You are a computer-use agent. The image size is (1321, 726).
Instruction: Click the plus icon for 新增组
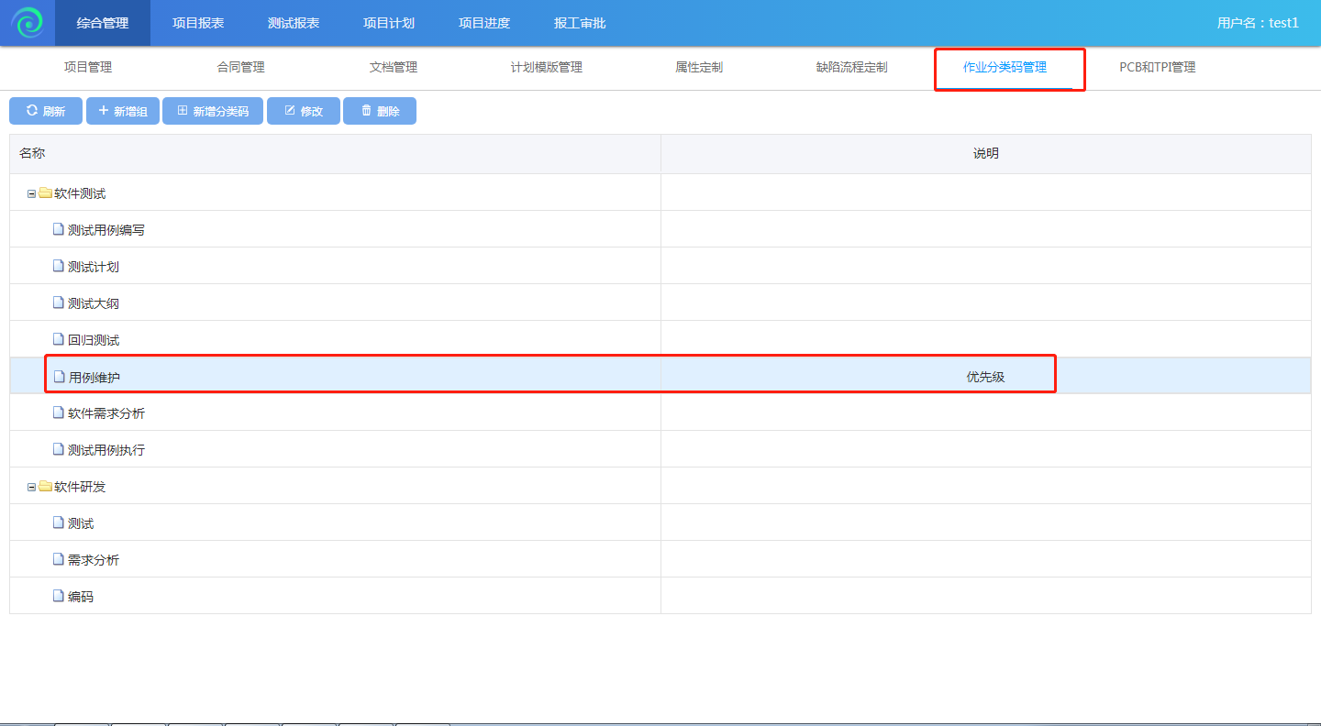click(103, 111)
